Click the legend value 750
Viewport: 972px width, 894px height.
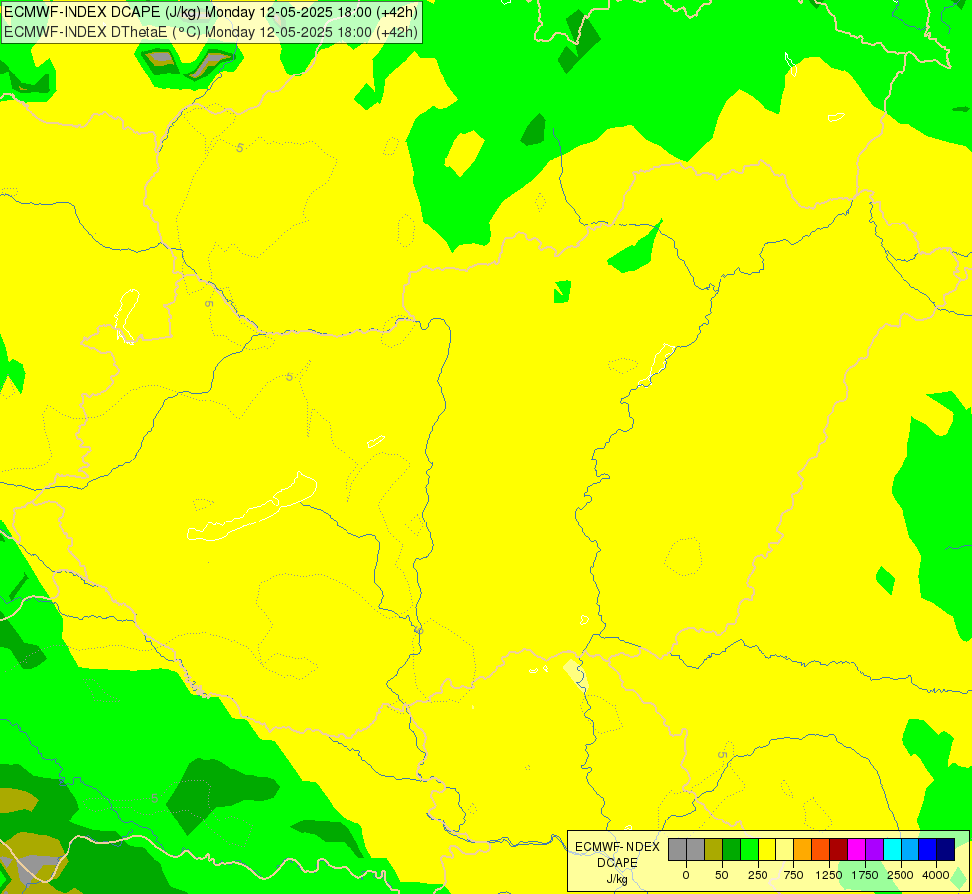(x=793, y=875)
